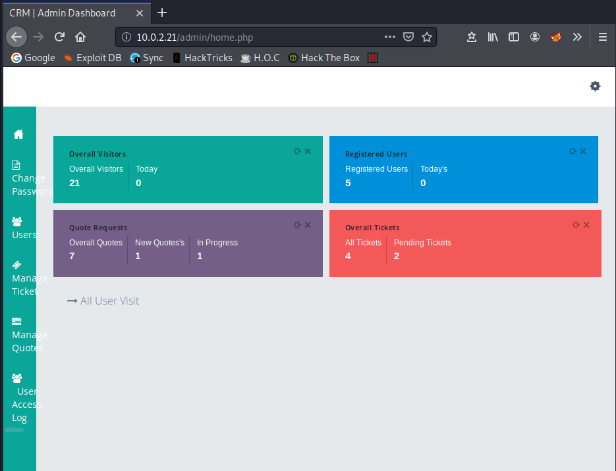Open the page actions three-dots menu

click(x=389, y=37)
